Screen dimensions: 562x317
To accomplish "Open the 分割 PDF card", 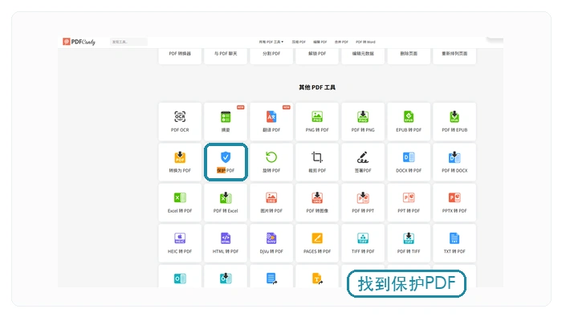I will (x=271, y=56).
